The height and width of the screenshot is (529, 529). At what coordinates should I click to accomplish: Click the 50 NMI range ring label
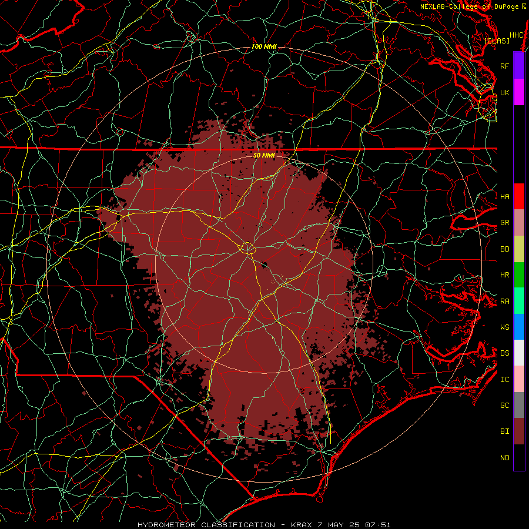[264, 155]
